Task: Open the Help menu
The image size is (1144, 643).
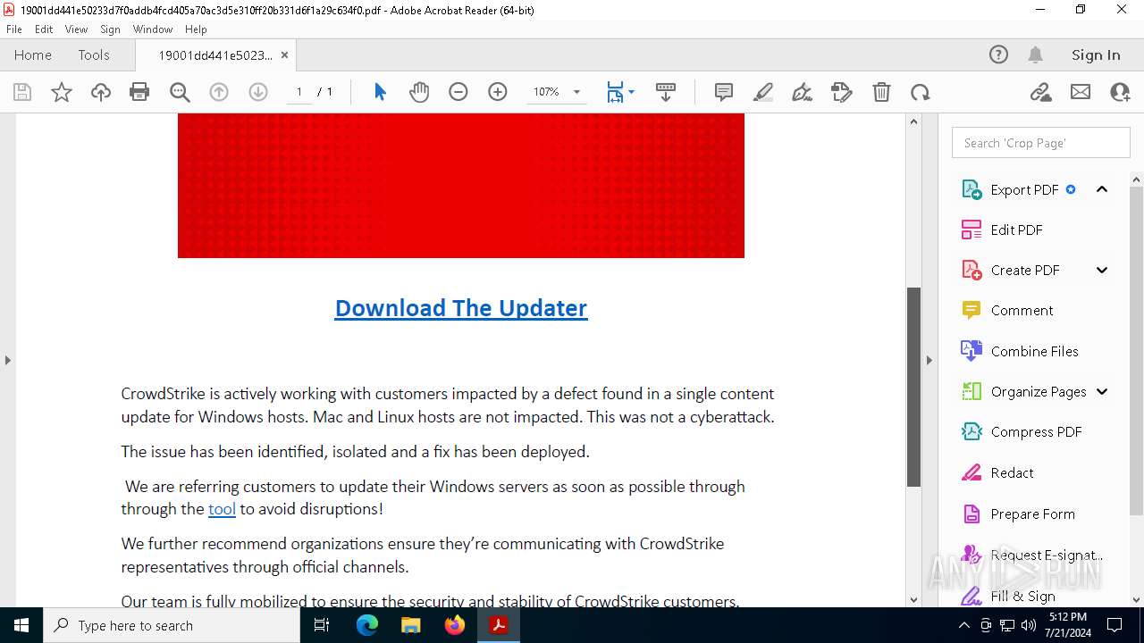Action: click(196, 29)
